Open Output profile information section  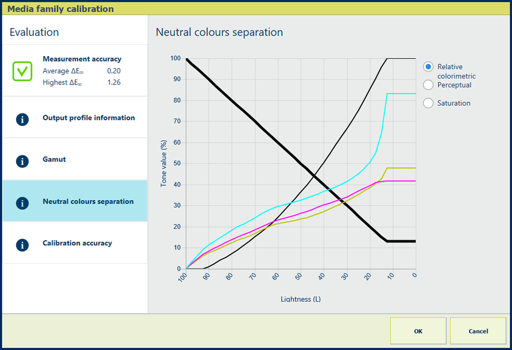coord(88,117)
